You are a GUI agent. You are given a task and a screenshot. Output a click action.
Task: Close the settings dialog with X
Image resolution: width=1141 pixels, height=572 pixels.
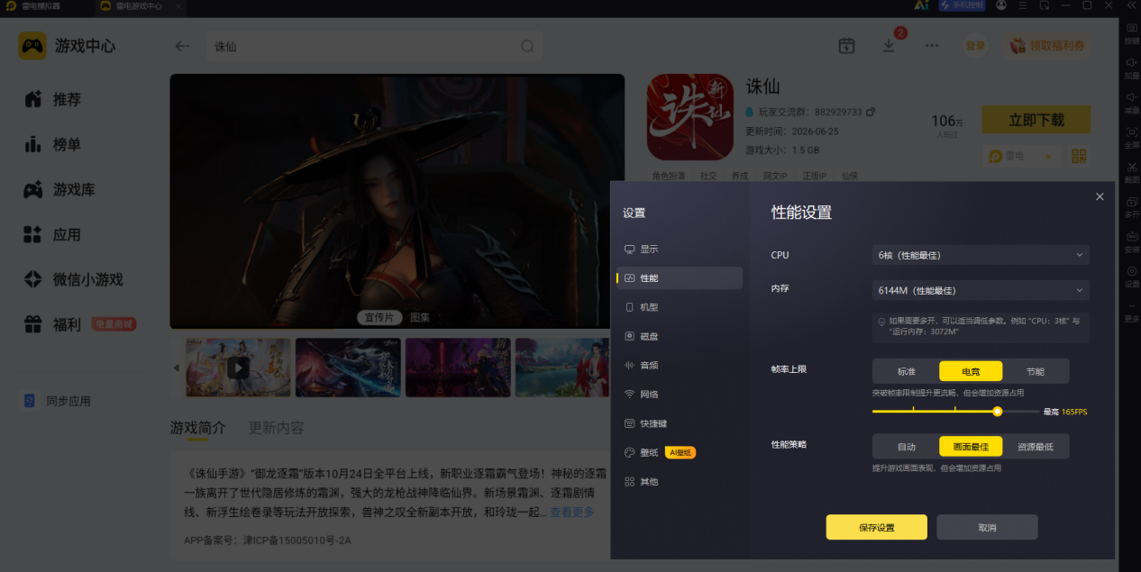click(x=1100, y=196)
